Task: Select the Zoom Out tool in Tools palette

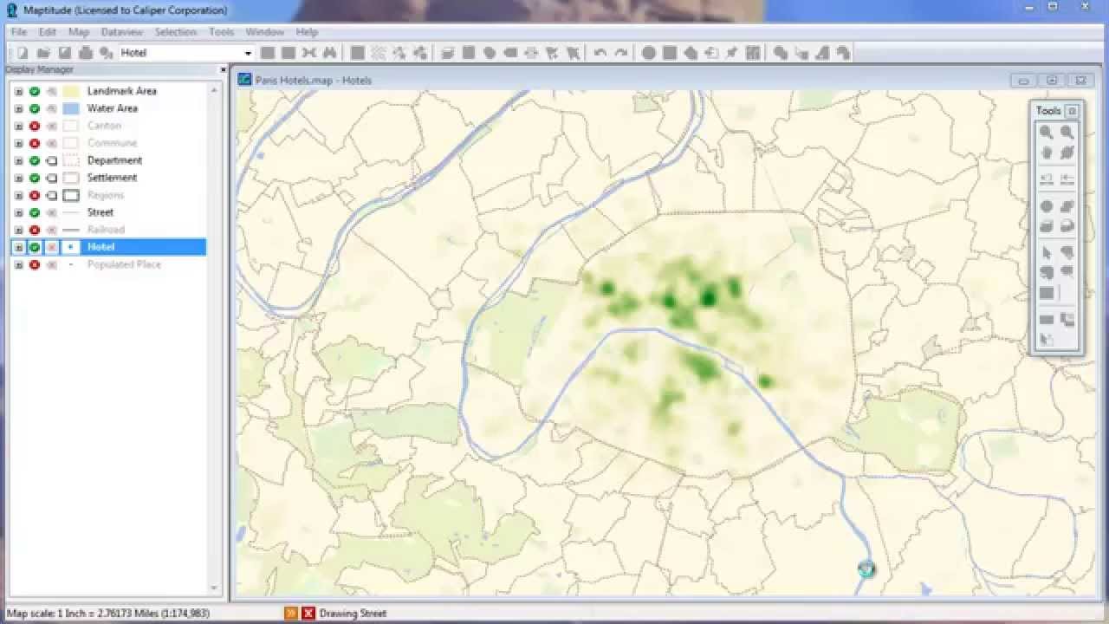Action: coord(1067,133)
